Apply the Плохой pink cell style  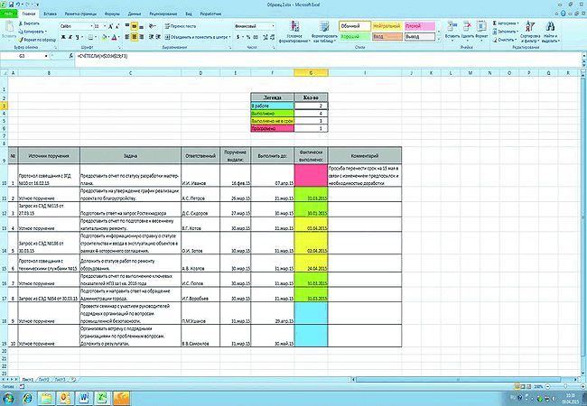tap(420, 26)
